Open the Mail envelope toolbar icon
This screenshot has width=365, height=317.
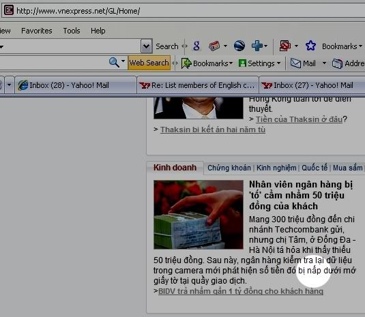pos(295,63)
